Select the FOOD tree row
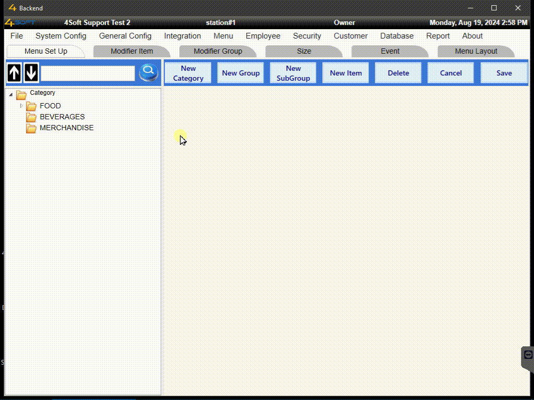Viewport: 534px width, 400px height. 50,106
